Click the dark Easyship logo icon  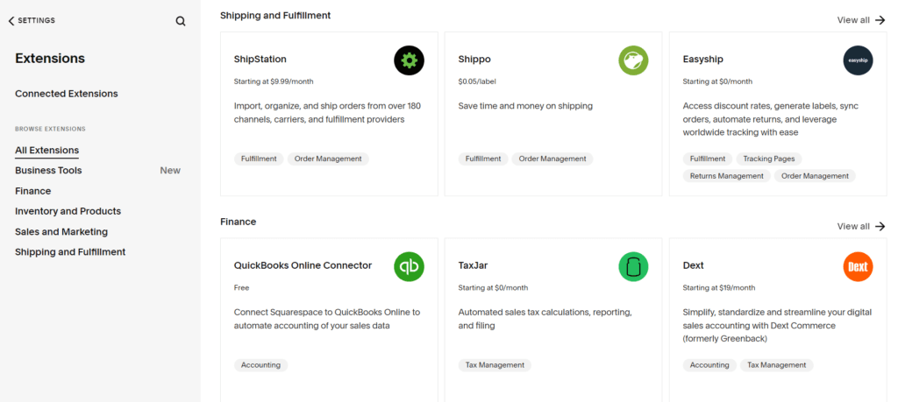(x=858, y=60)
